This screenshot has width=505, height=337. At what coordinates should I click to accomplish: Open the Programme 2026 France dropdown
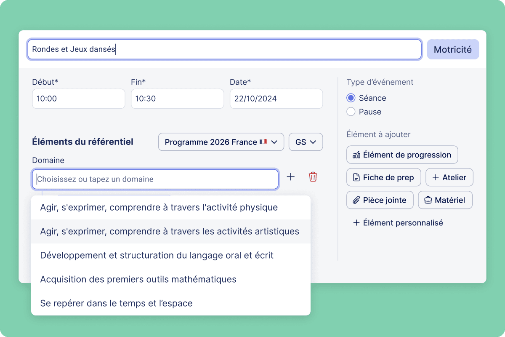point(221,142)
